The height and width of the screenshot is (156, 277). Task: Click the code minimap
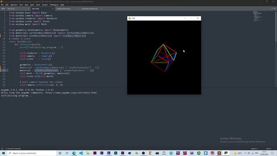[x=258, y=16]
